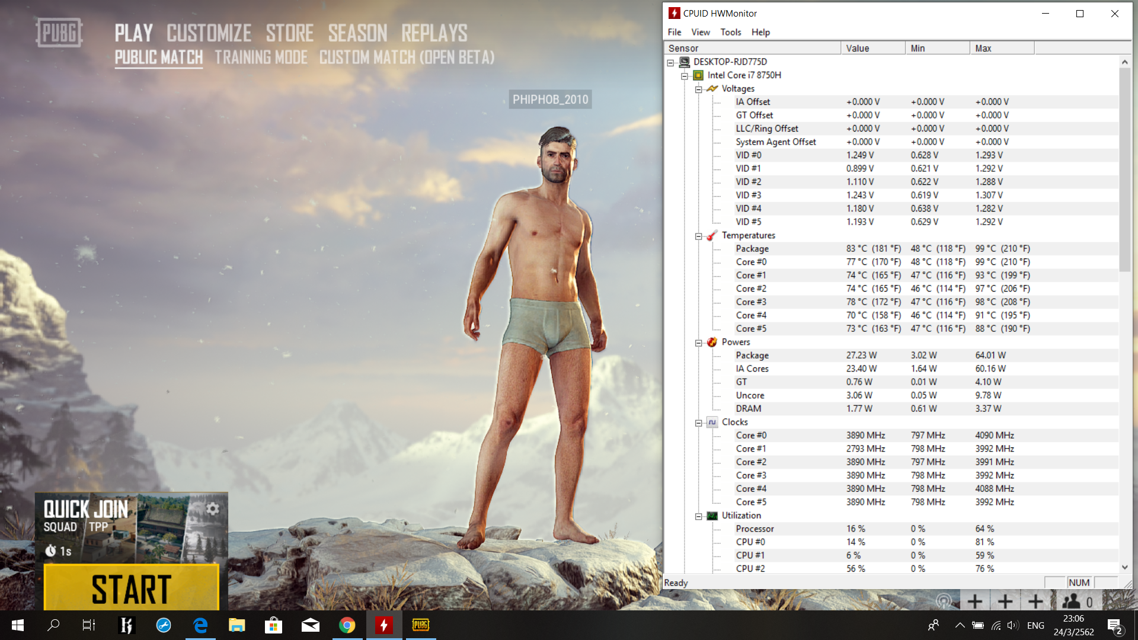Image resolution: width=1138 pixels, height=640 pixels.
Task: Click the third squad invite plus slot
Action: coord(1035,601)
